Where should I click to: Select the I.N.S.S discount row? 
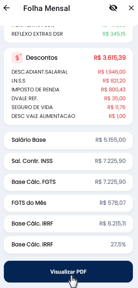click(x=69, y=81)
